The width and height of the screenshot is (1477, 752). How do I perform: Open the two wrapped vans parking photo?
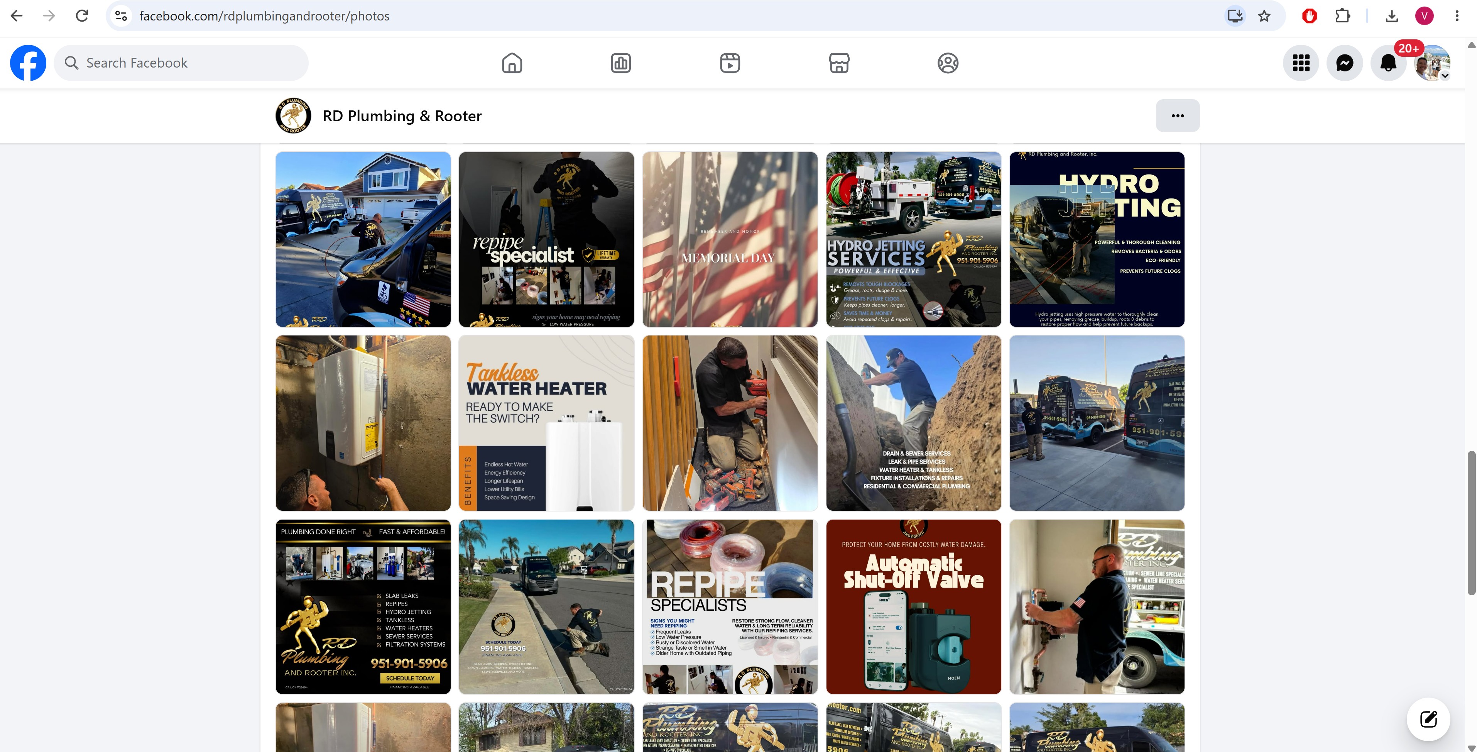1097,423
